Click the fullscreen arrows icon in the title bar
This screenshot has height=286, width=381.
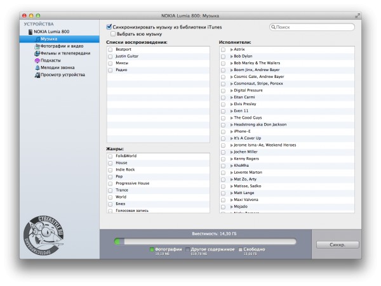click(x=357, y=16)
